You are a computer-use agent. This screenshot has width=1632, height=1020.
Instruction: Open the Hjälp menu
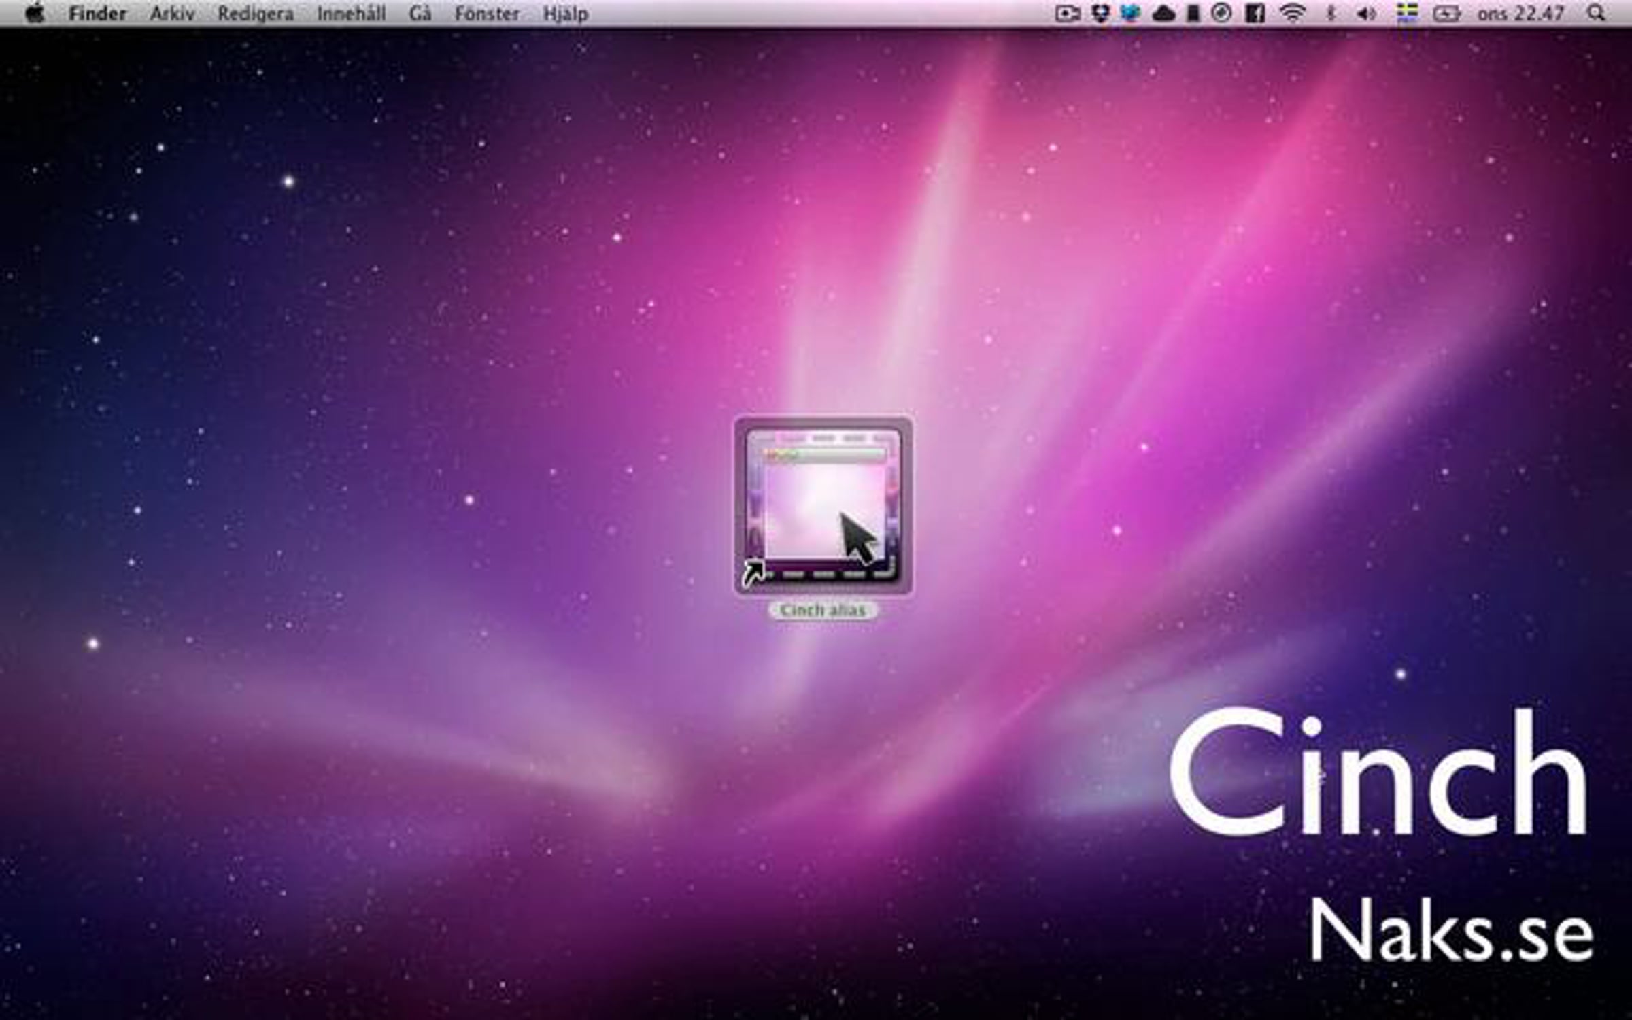(x=566, y=14)
